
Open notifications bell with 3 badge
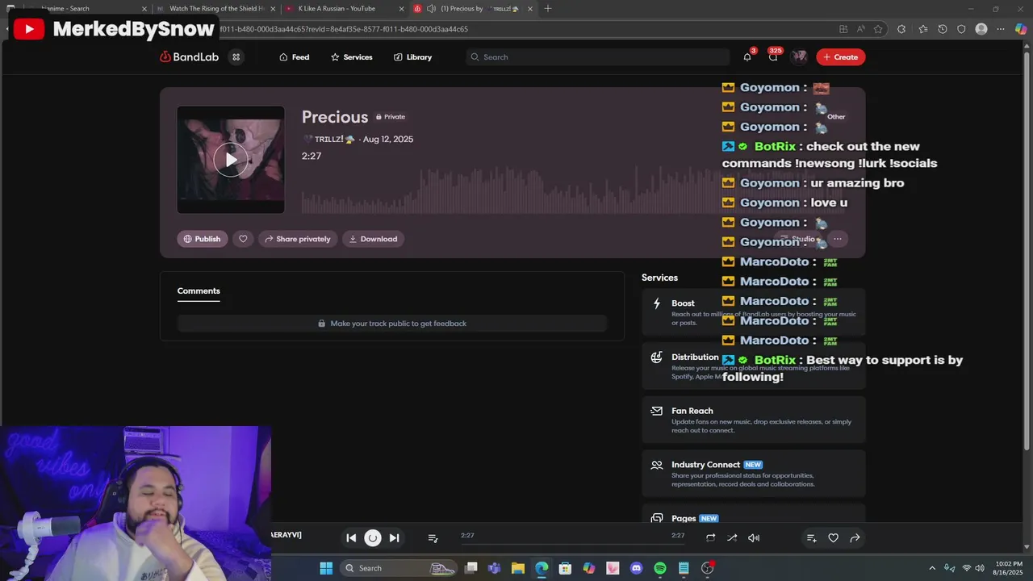coord(747,57)
